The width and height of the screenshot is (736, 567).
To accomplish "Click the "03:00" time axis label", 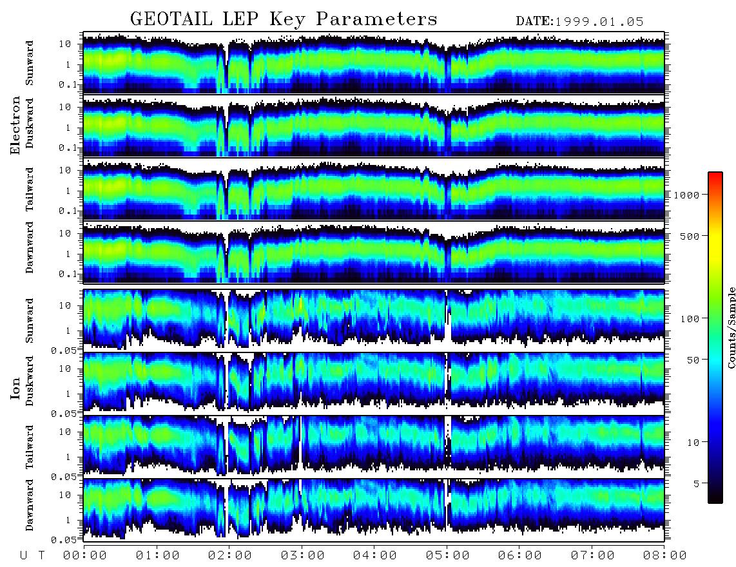I will [303, 556].
